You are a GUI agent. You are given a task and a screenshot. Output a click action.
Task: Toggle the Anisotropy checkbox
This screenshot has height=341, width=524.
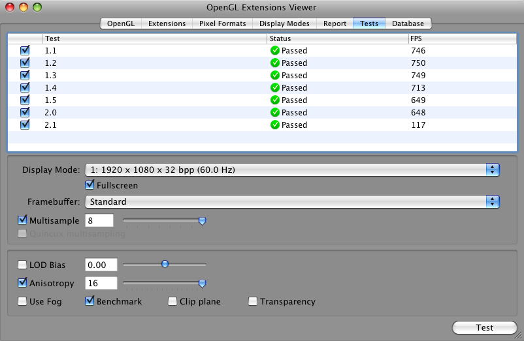(x=22, y=283)
